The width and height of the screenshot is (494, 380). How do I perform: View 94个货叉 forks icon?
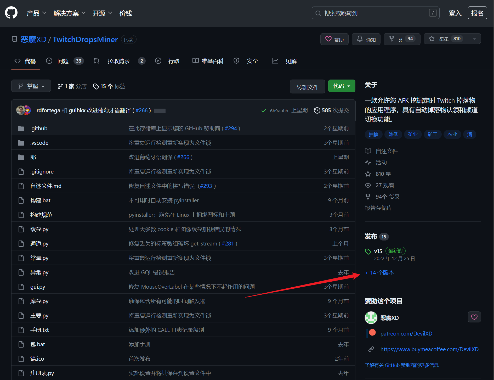(x=368, y=197)
